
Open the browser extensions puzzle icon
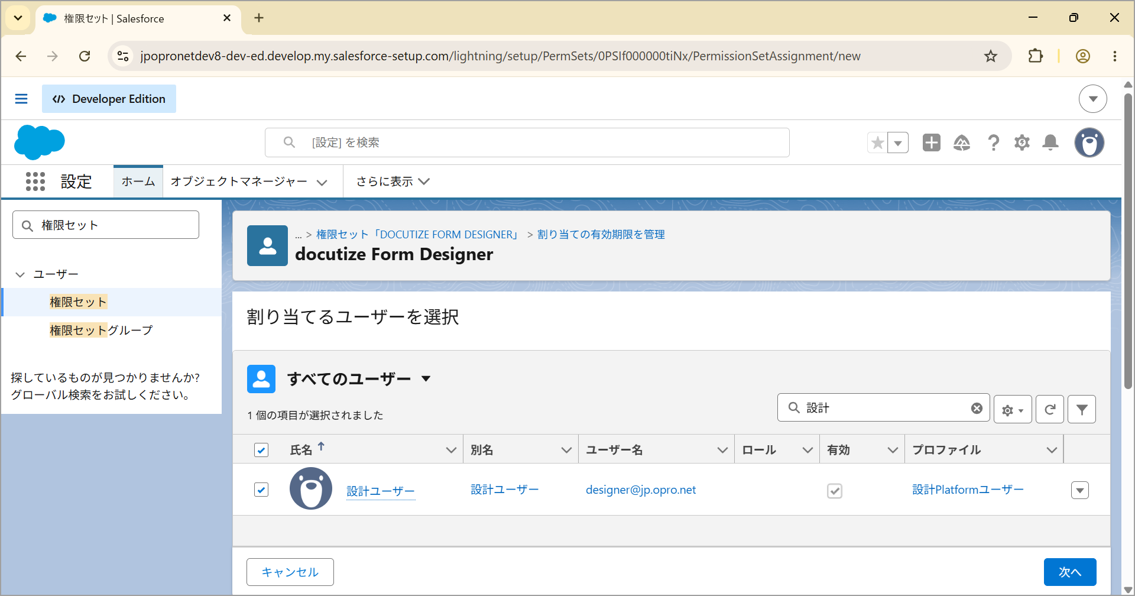[1036, 56]
